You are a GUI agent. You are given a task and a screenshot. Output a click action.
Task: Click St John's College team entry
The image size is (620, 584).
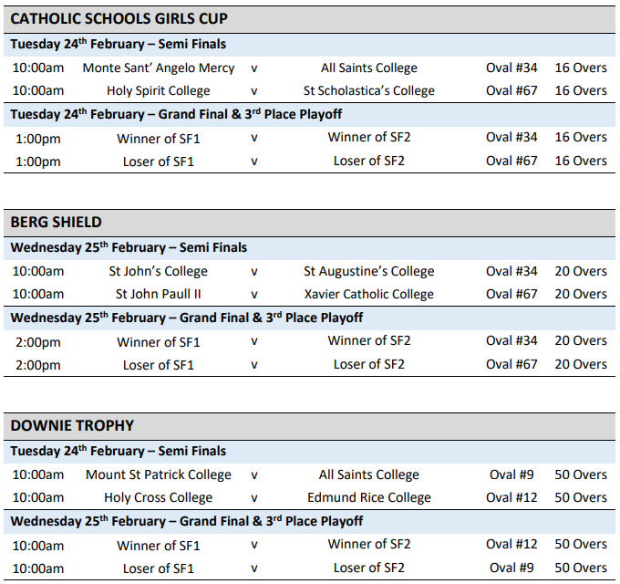159,271
